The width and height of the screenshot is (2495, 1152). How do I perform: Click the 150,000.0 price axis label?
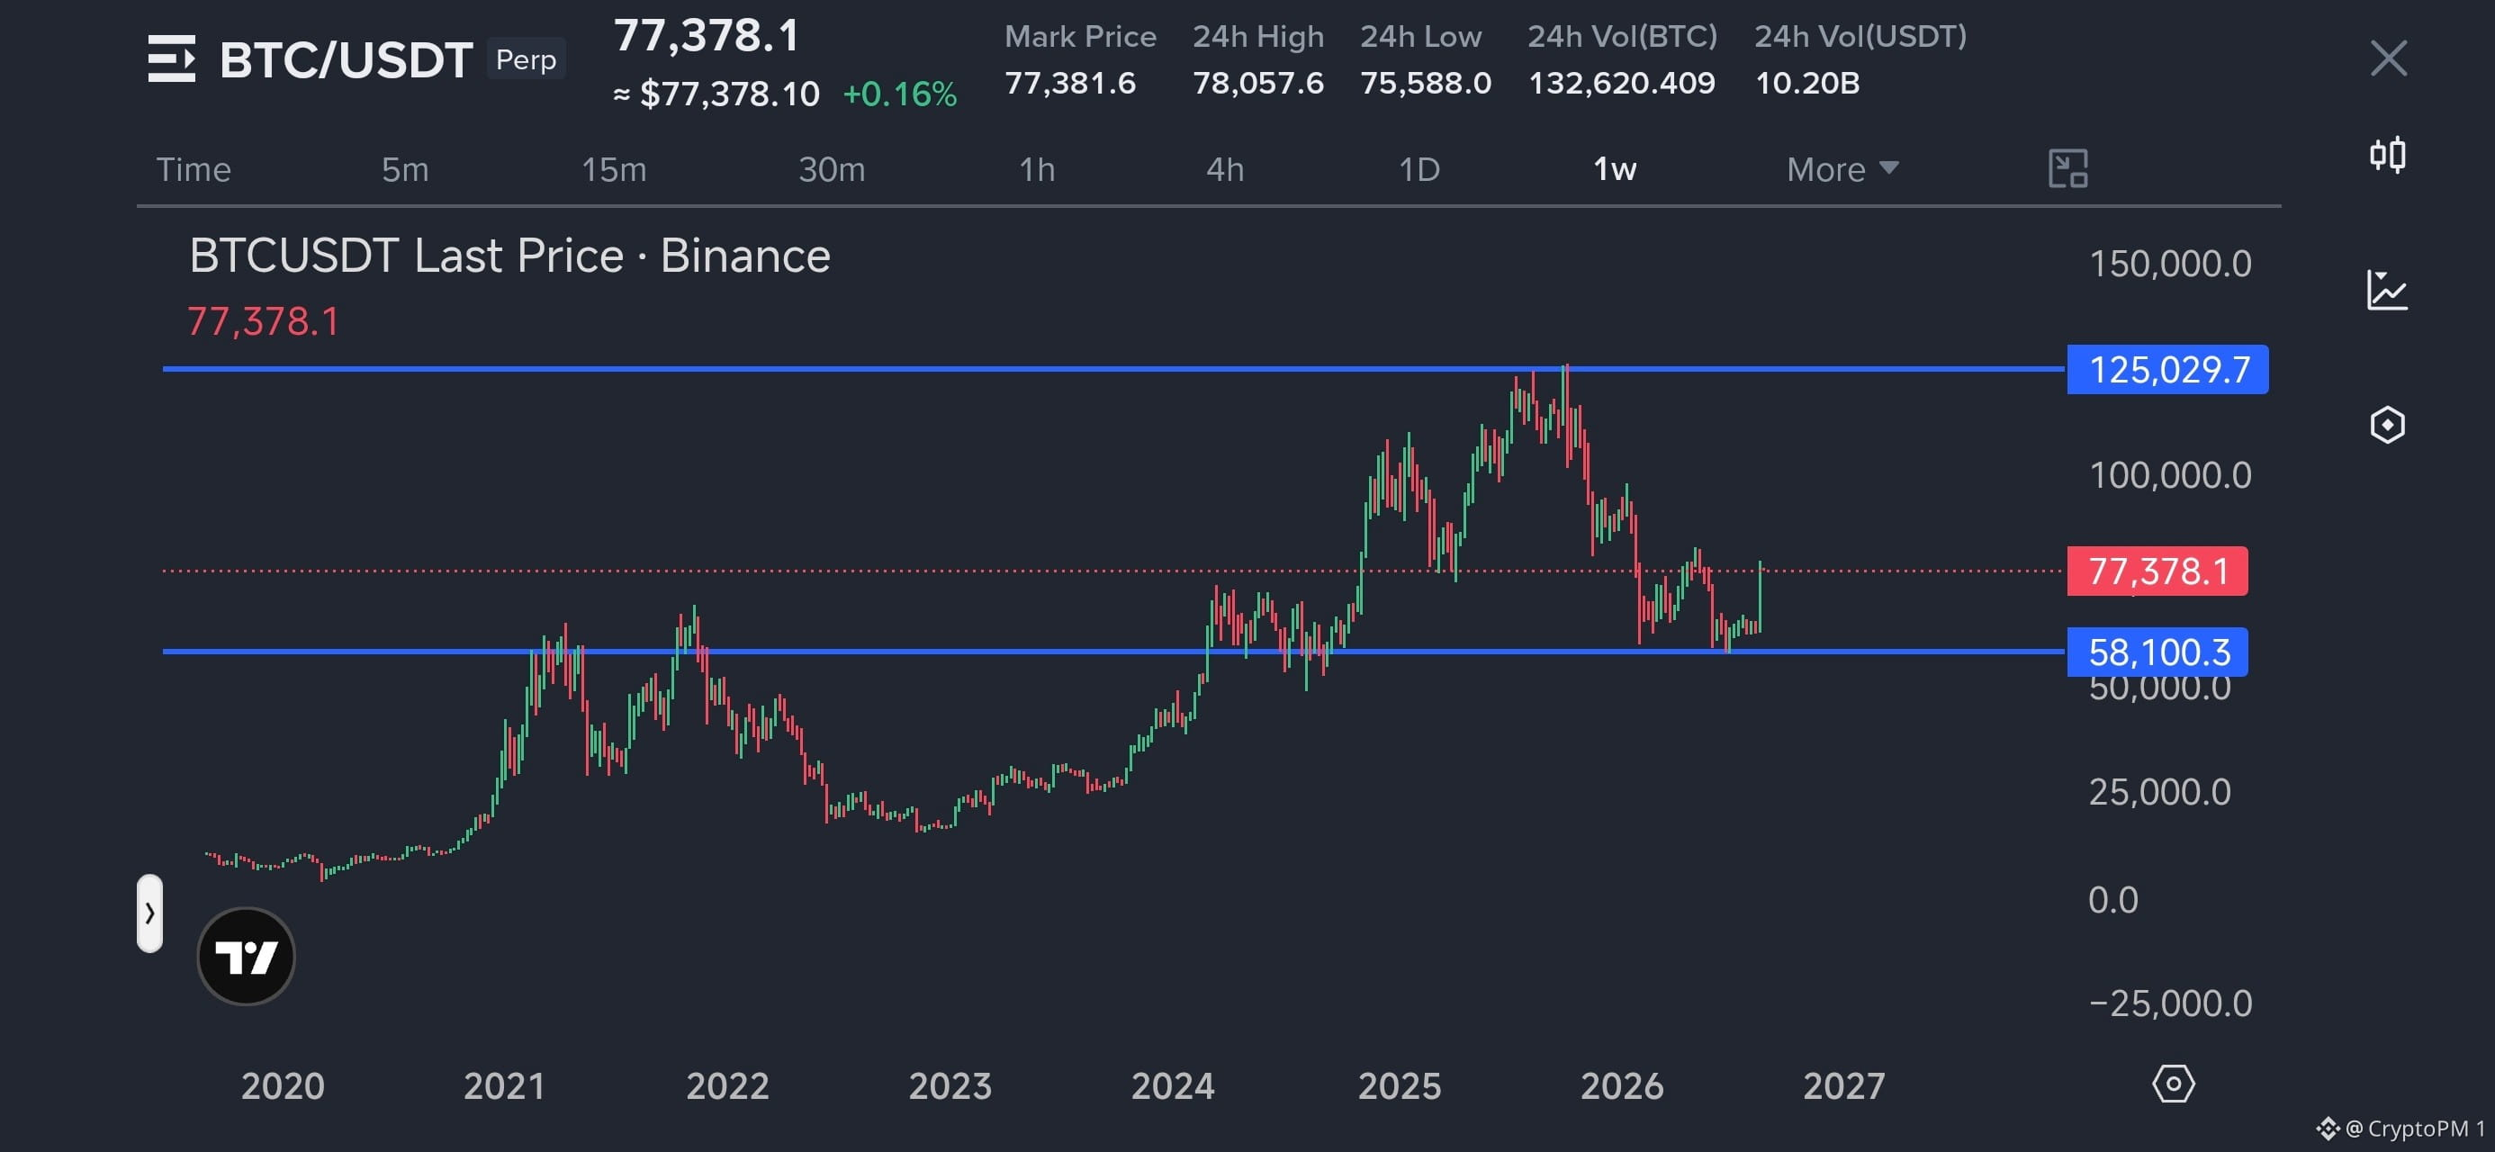2171,264
